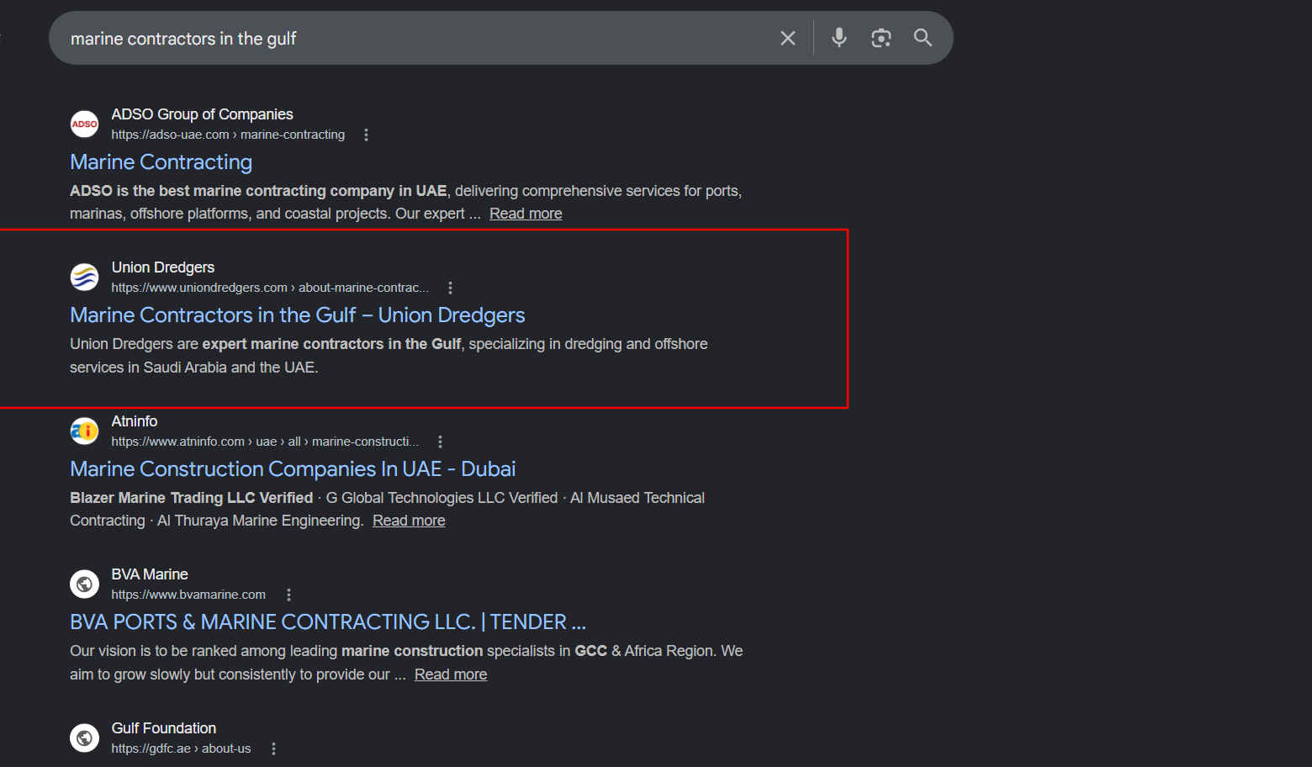Image resolution: width=1312 pixels, height=767 pixels.
Task: Clear the search query with the X icon
Action: pos(788,38)
